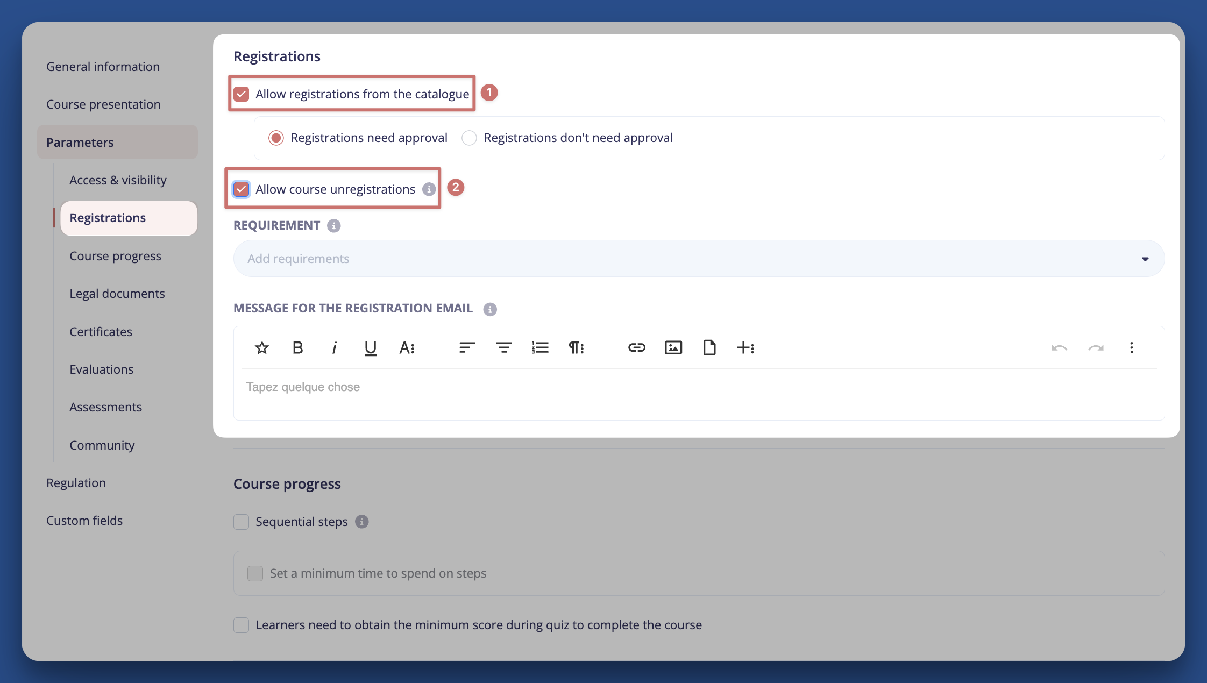
Task: Insert a file using the document icon
Action: point(709,348)
